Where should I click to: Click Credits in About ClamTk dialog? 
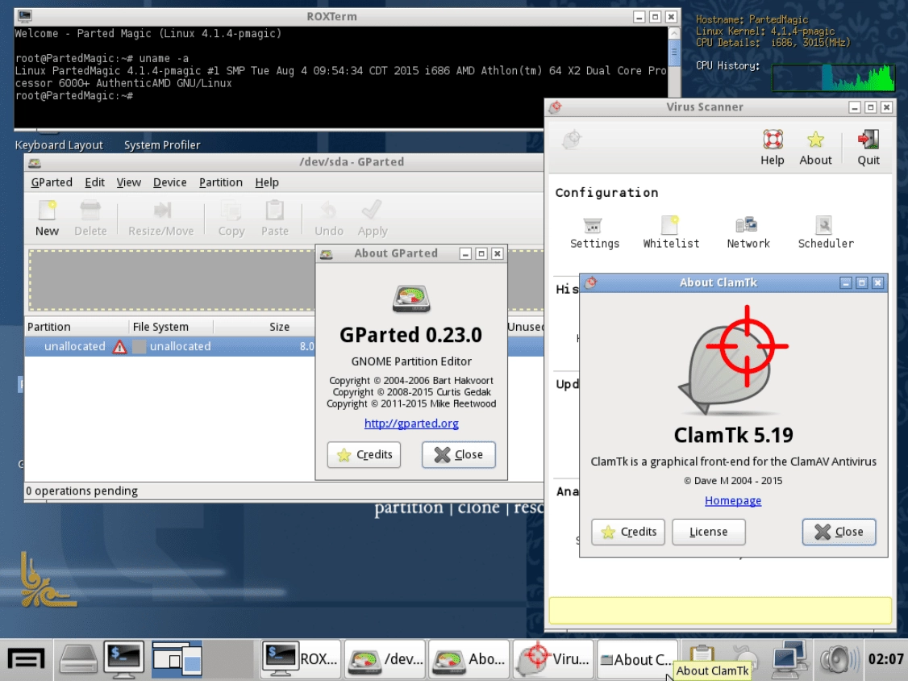(627, 532)
